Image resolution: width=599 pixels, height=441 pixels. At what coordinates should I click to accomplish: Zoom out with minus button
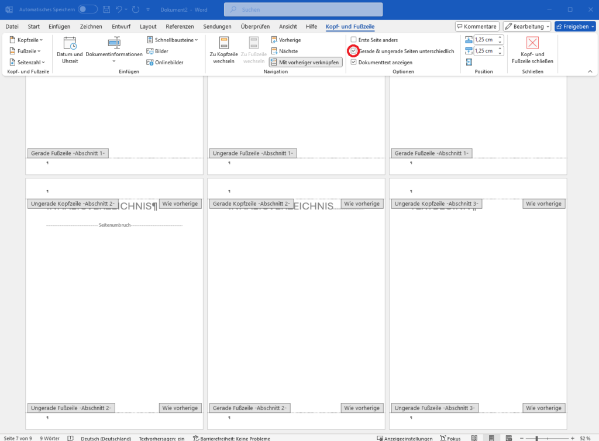(522, 438)
